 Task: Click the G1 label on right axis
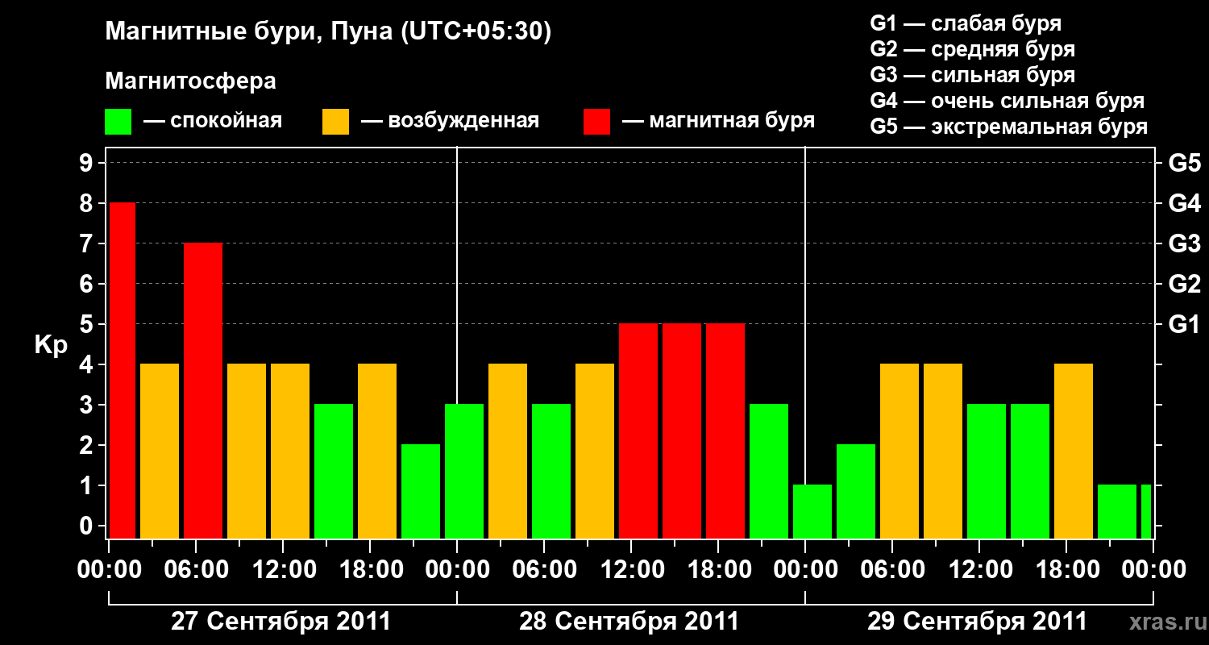[x=1184, y=324]
